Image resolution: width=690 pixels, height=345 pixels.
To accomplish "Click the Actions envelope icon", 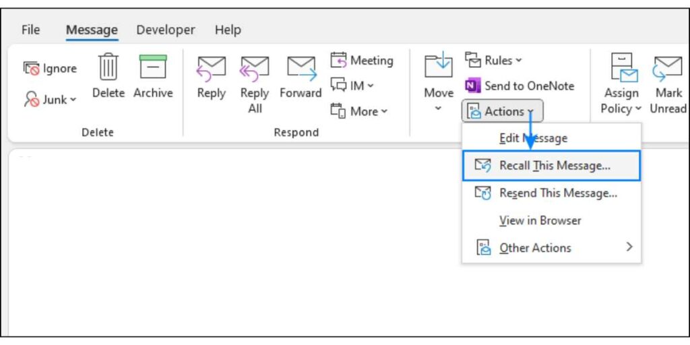I will click(x=474, y=112).
